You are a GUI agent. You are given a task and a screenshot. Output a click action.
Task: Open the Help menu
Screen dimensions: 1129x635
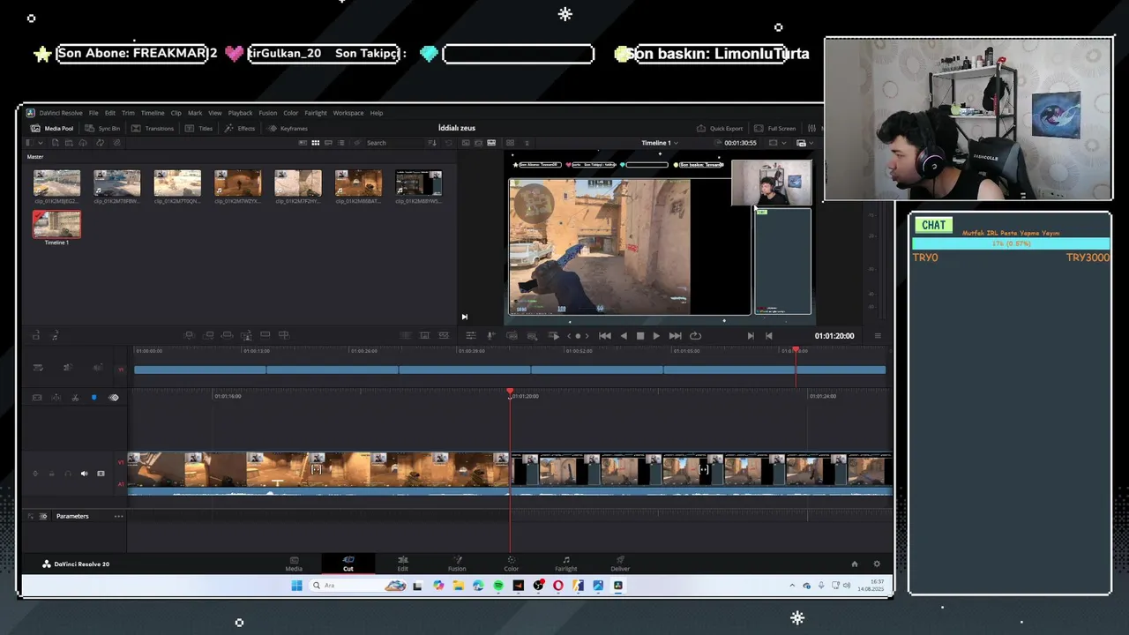coord(377,113)
